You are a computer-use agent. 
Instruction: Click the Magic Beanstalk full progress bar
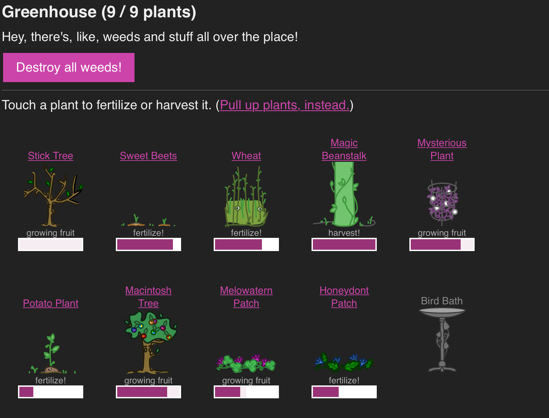(x=344, y=245)
